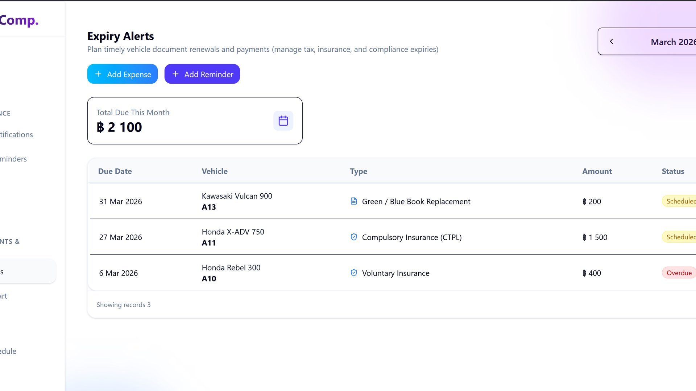Click the Add Reminder button
The height and width of the screenshot is (391, 696).
(202, 74)
